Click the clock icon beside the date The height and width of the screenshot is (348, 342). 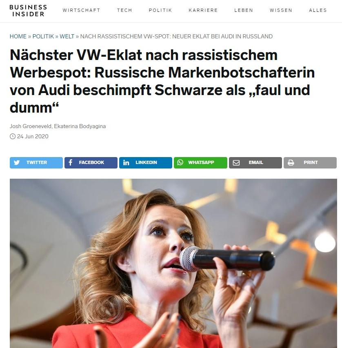tap(13, 136)
